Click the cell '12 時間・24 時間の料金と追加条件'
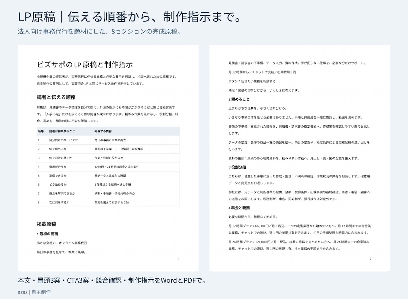This screenshot has width=408, height=299. click(117, 167)
